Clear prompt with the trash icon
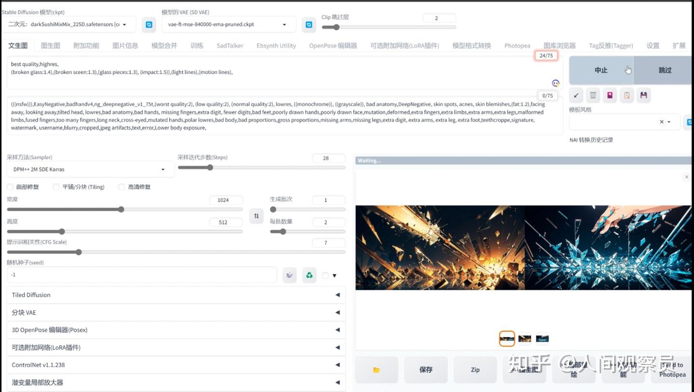694x392 pixels. 593,95
